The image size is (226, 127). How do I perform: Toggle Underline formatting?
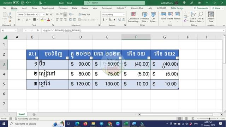[27, 20]
